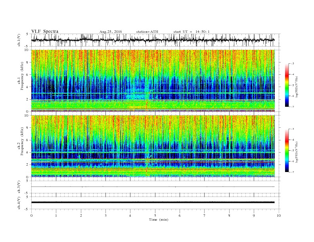Click time axis tick label "1"

coord(56,216)
